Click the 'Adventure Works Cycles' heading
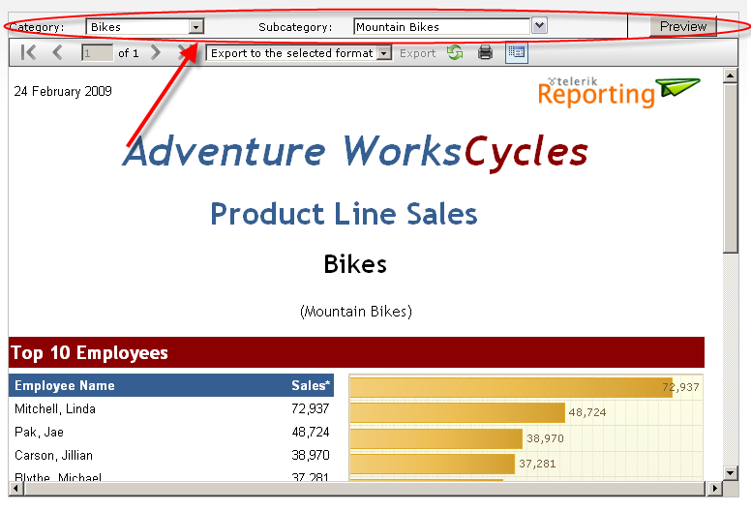 click(x=355, y=151)
